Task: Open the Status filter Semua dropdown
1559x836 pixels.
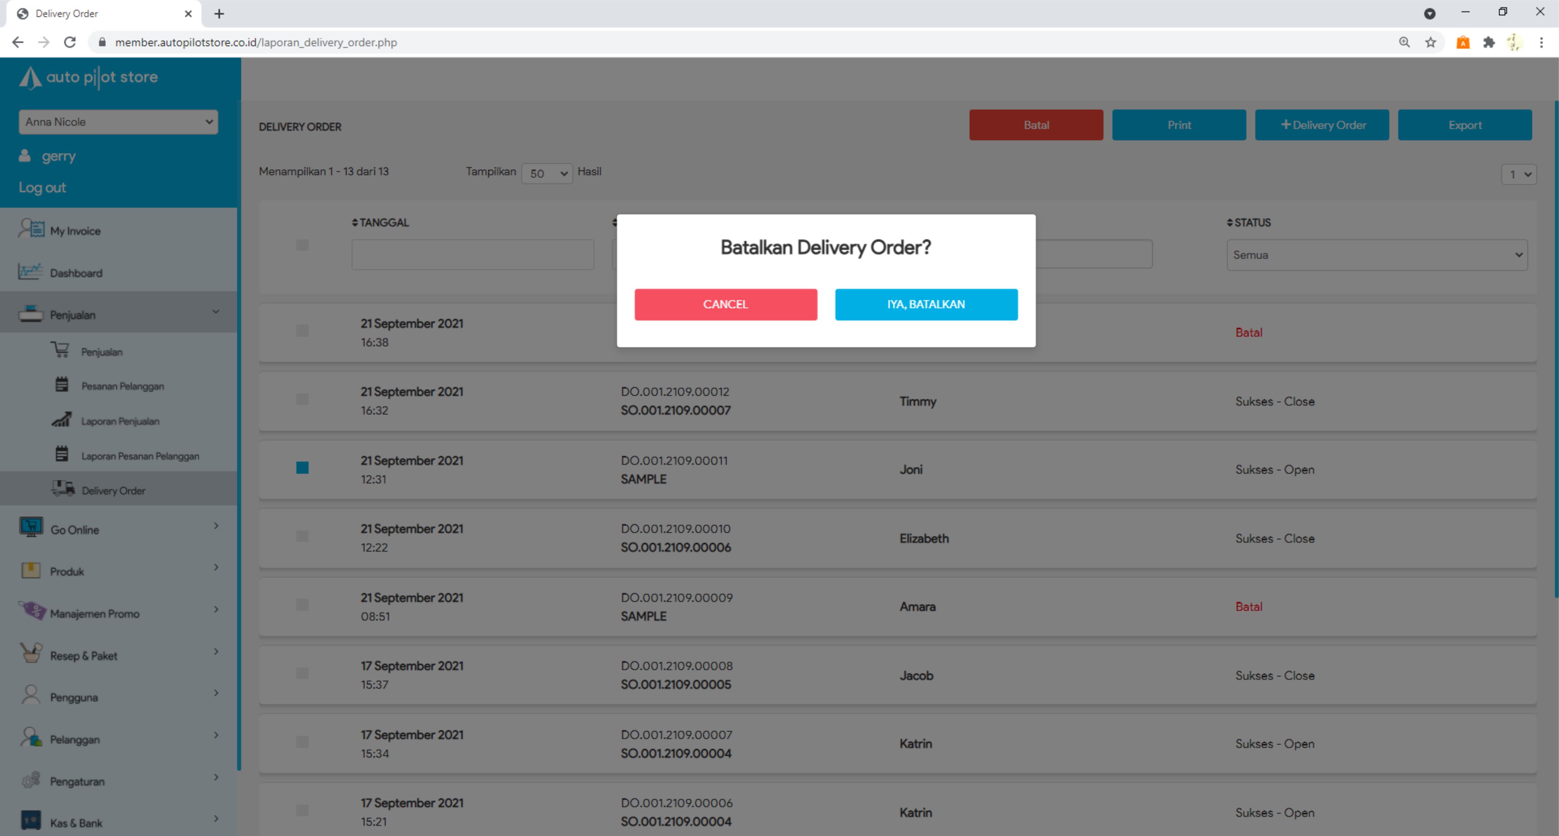Action: tap(1376, 255)
